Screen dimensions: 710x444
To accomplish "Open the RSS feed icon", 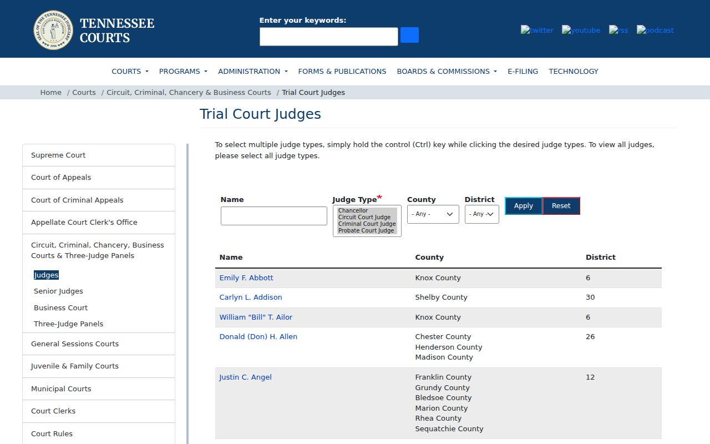I will (618, 30).
